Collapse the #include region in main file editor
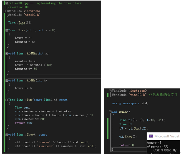This screenshot has height=155, width=181. 110,91
